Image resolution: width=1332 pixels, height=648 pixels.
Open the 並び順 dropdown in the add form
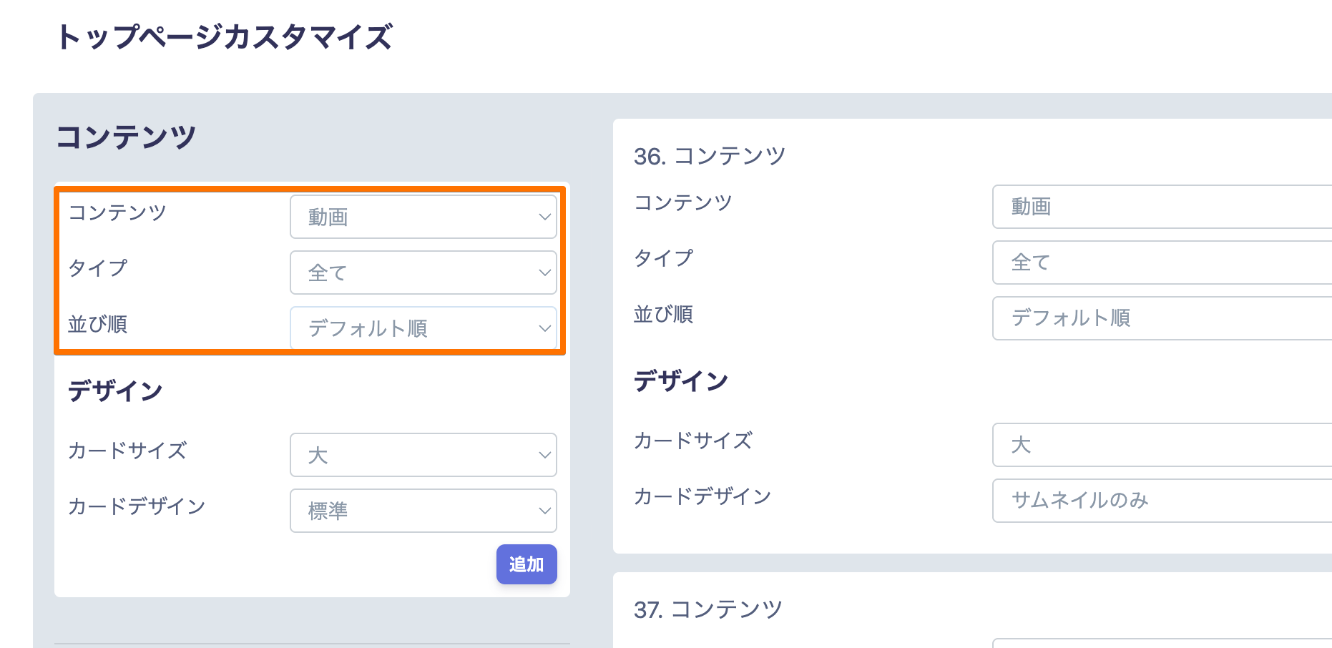tap(423, 328)
